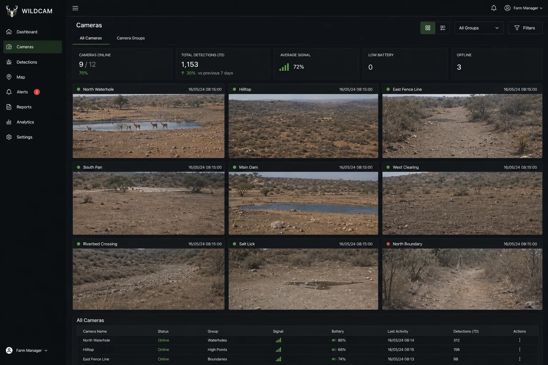This screenshot has height=365, width=548.
Task: Click the Detections sidebar icon
Action: pos(9,62)
